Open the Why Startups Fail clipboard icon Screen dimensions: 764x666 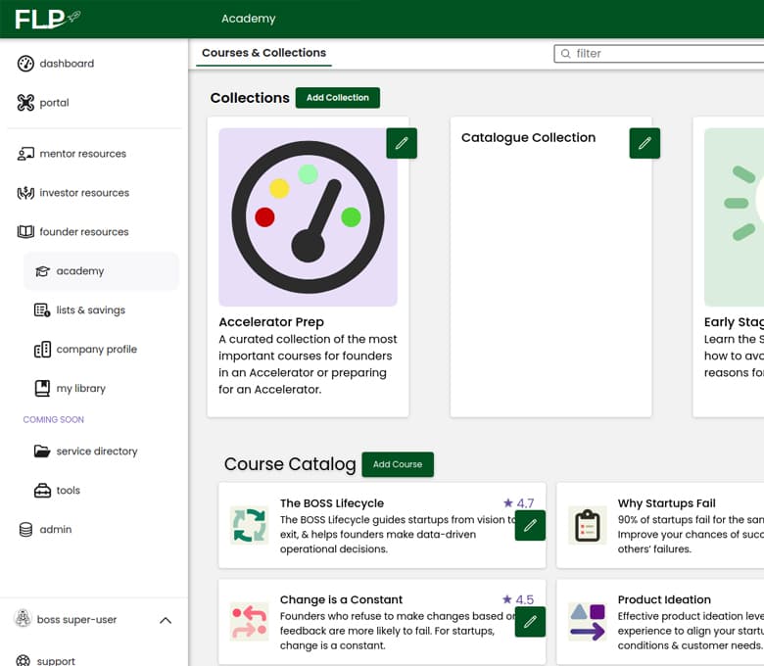click(x=587, y=526)
